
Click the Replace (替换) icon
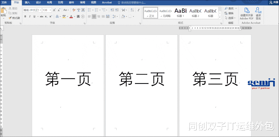226,13
